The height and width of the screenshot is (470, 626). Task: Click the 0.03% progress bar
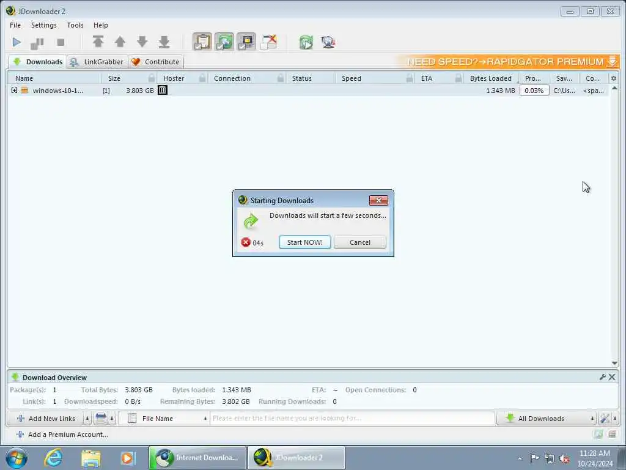[534, 91]
